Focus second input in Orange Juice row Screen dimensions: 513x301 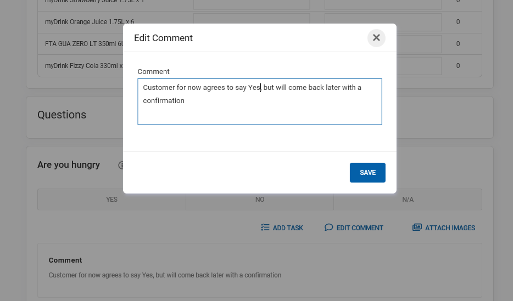(418, 22)
